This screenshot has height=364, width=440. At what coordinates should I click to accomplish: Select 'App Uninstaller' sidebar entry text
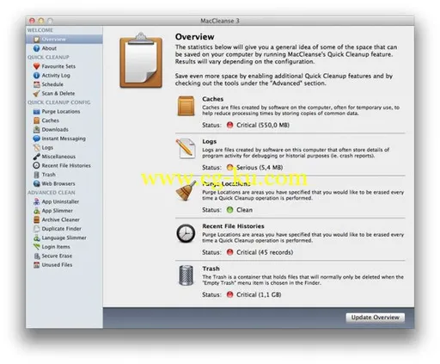coord(60,201)
